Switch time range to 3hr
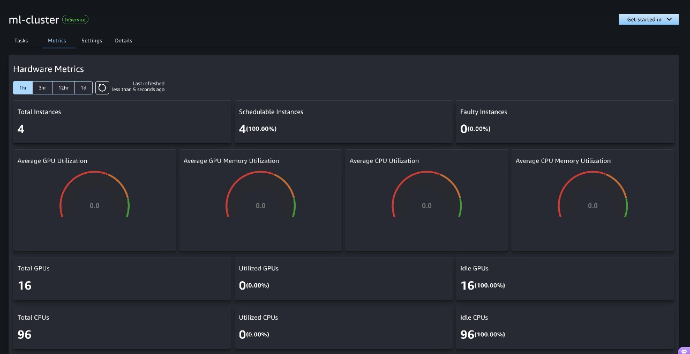The height and width of the screenshot is (354, 690). tap(42, 87)
